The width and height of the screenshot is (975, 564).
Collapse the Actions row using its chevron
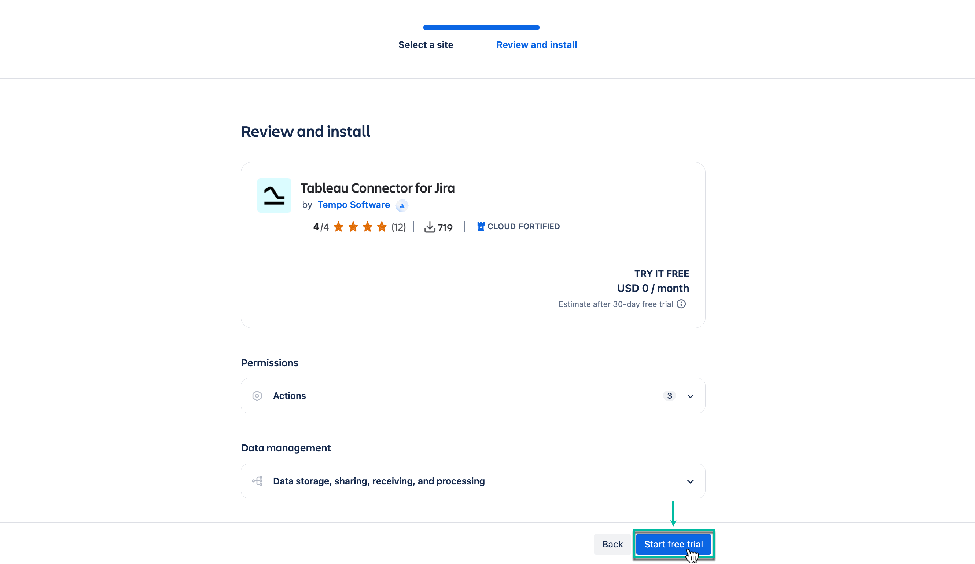[690, 396]
